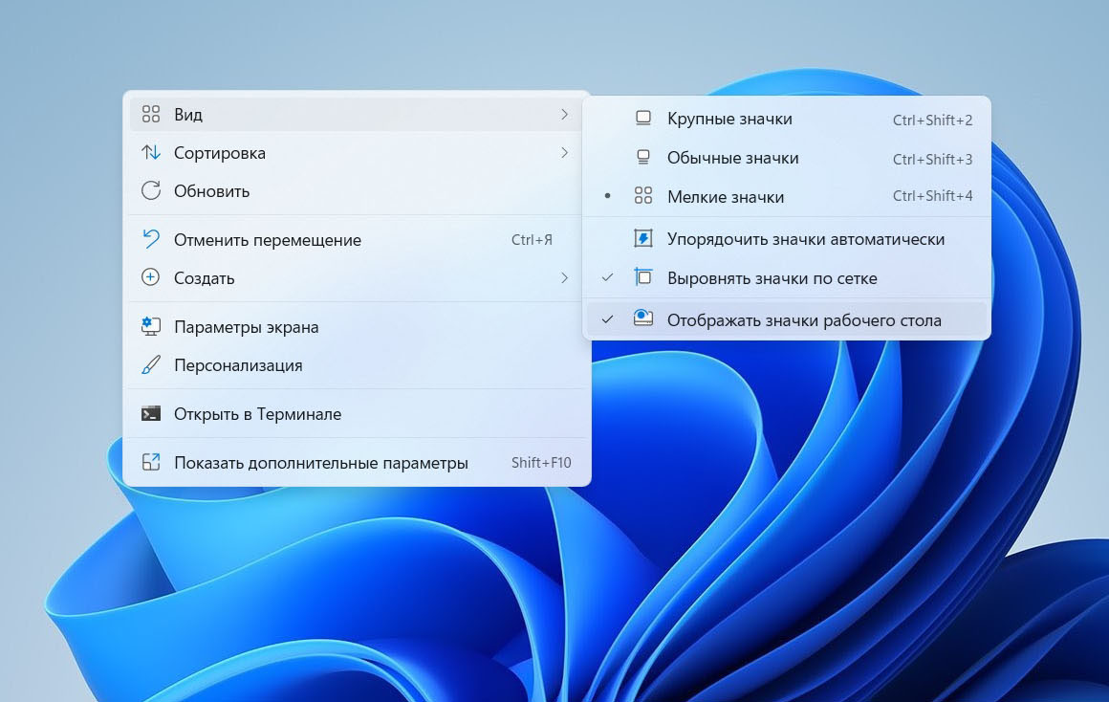Open Персонализация from context menu
This screenshot has width=1109, height=702.
pyautogui.click(x=356, y=364)
